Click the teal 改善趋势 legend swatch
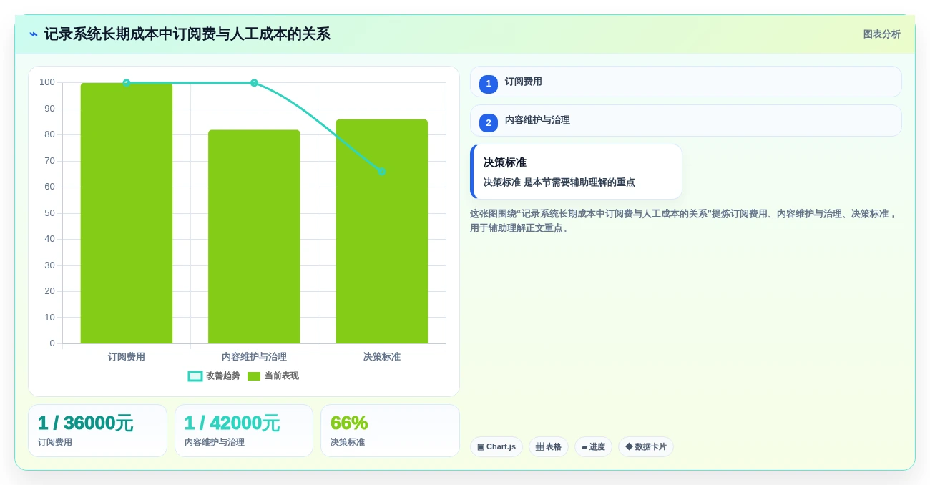The width and height of the screenshot is (930, 485). [195, 376]
